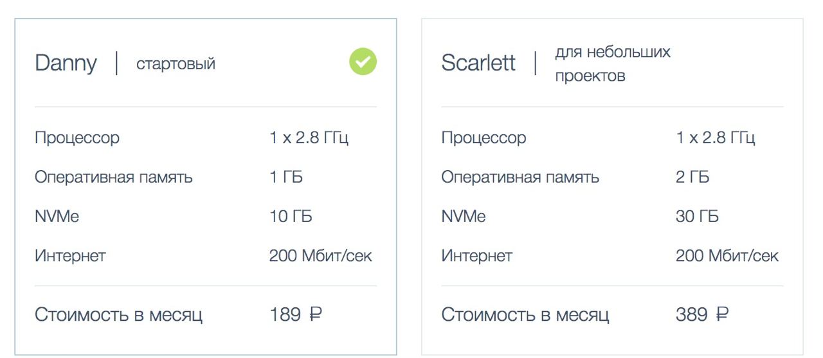823x358 pixels.
Task: Click Danny's 10 ГБ NVMe value
Action: click(291, 216)
